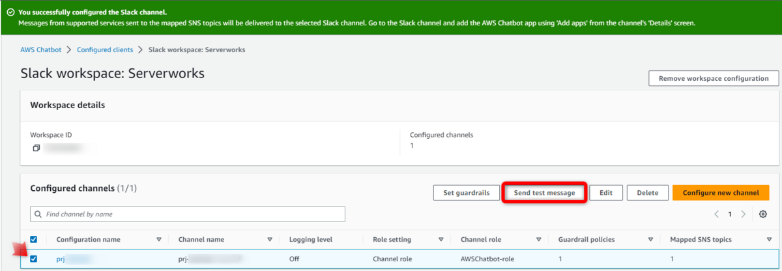Click the Channel role setting value
This screenshot has width=782, height=271.
[x=392, y=259]
